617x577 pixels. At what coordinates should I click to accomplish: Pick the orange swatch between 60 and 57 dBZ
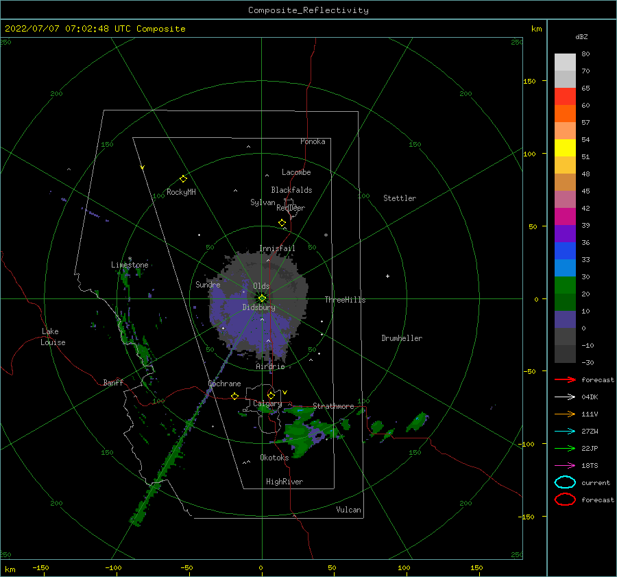click(x=565, y=114)
